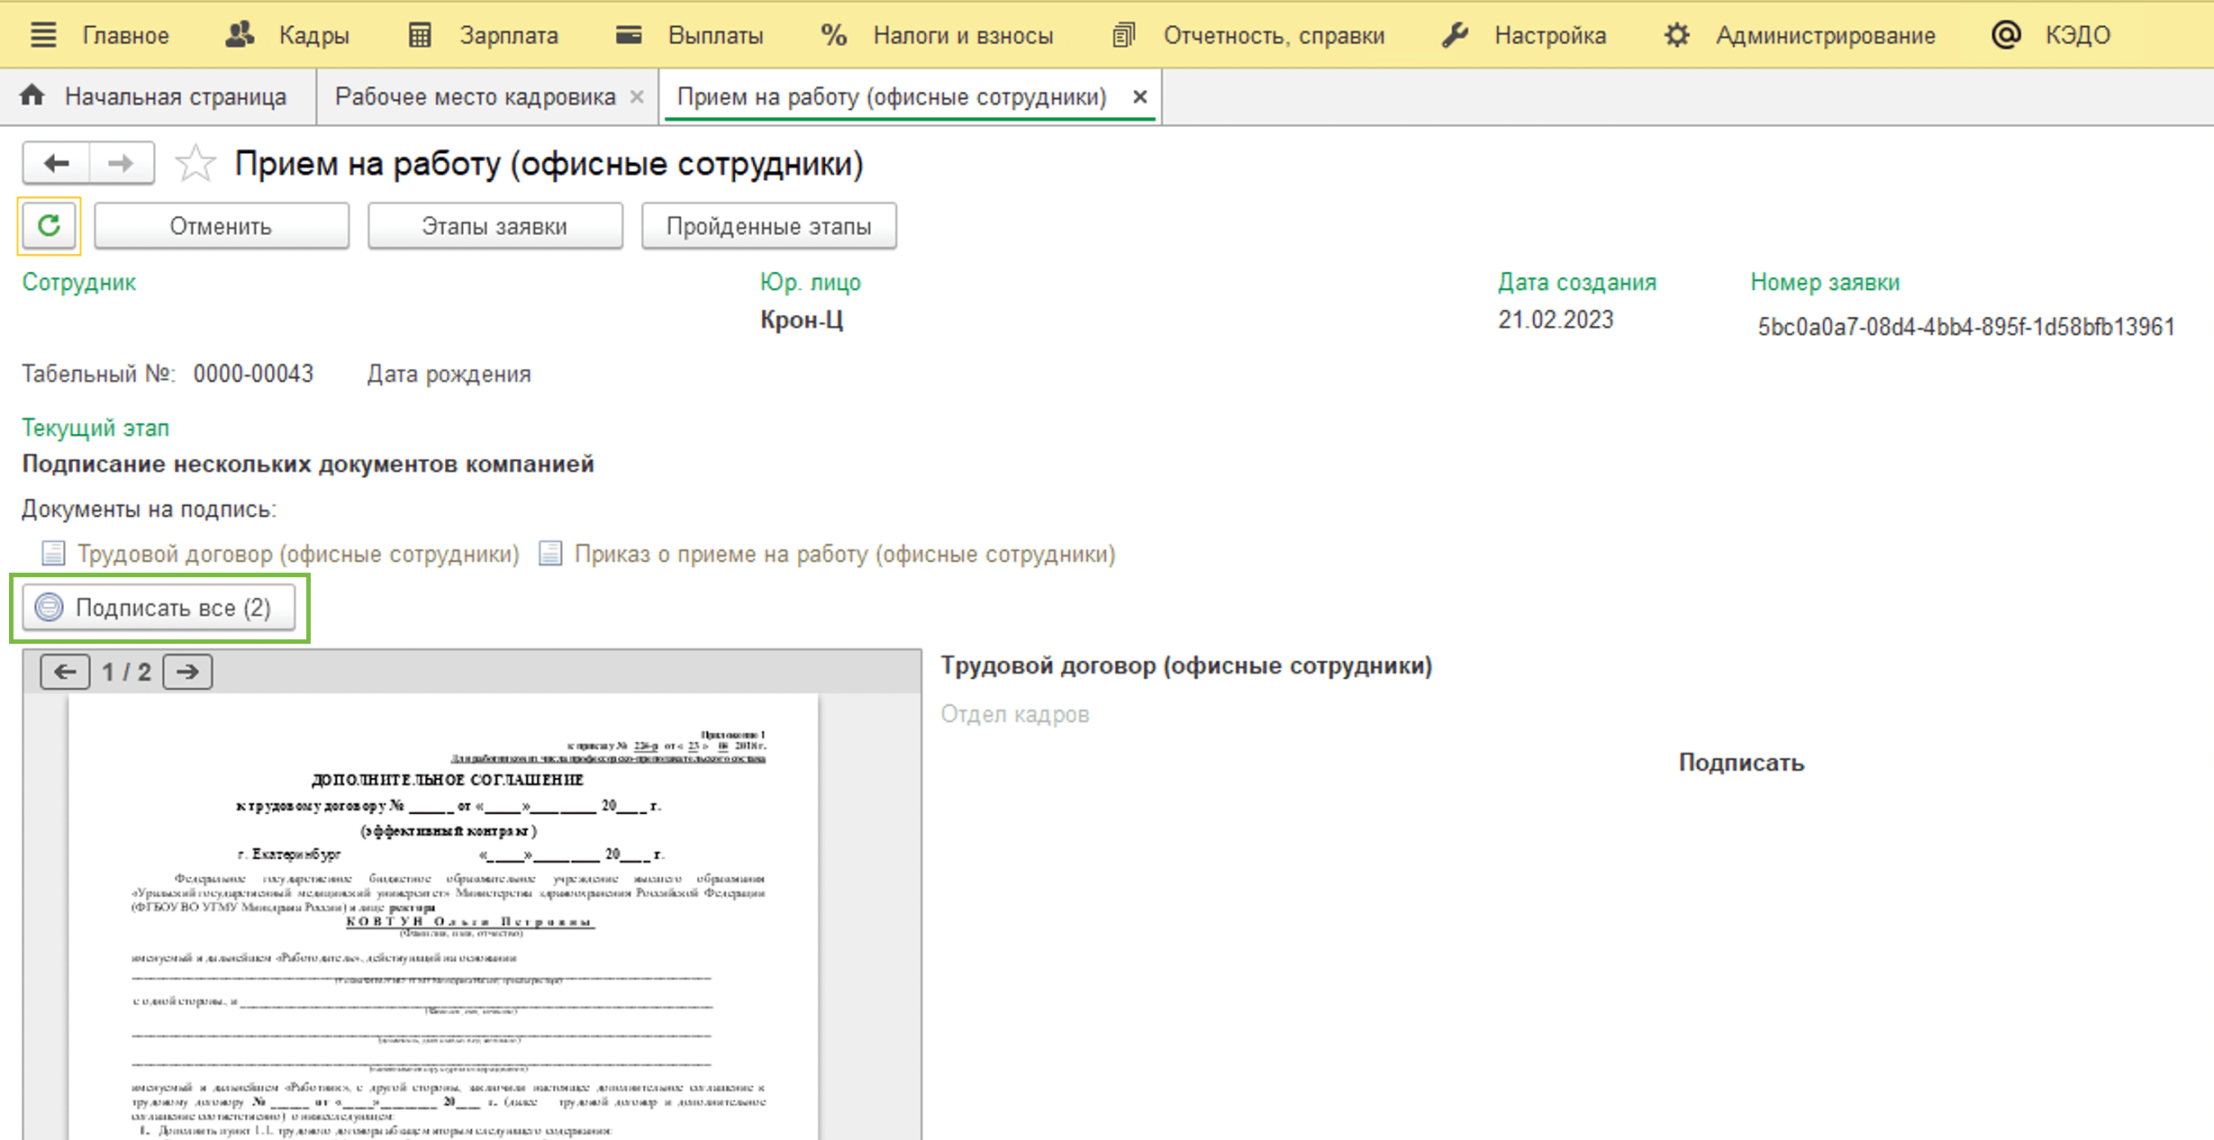2214x1140 pixels.
Task: Open the Главное section
Action: [x=125, y=35]
